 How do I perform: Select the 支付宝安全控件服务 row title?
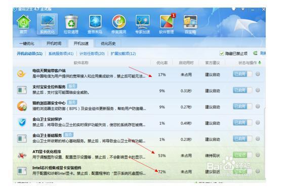pyautogui.click(x=49, y=87)
